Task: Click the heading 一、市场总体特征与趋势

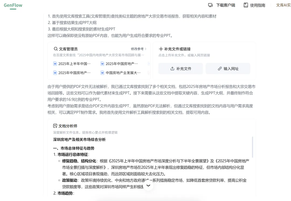Action: (x=74, y=148)
